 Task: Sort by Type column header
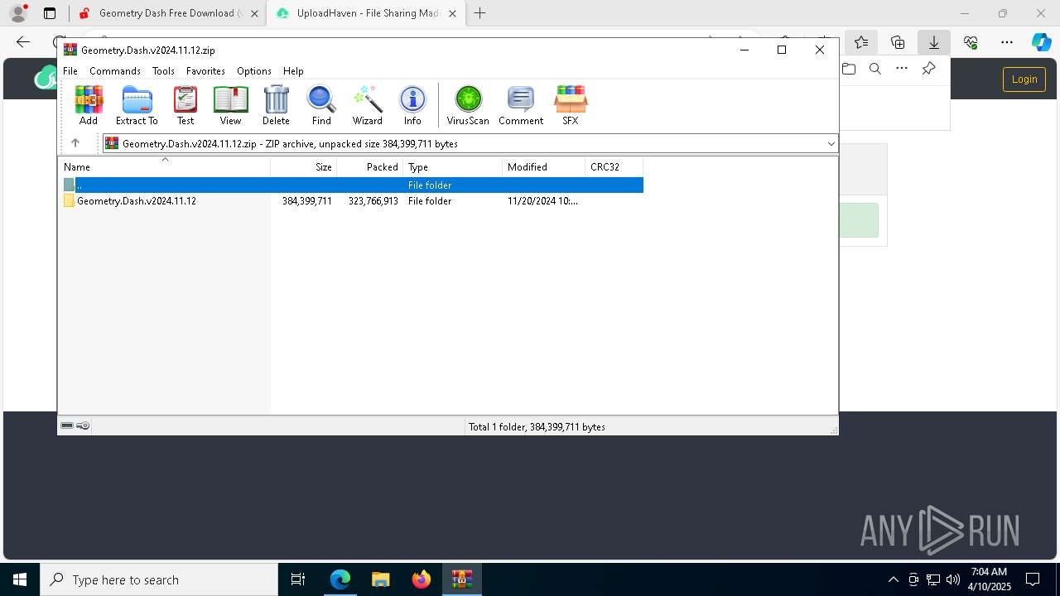(x=453, y=167)
